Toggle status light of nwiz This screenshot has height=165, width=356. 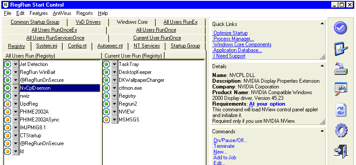coord(7,96)
